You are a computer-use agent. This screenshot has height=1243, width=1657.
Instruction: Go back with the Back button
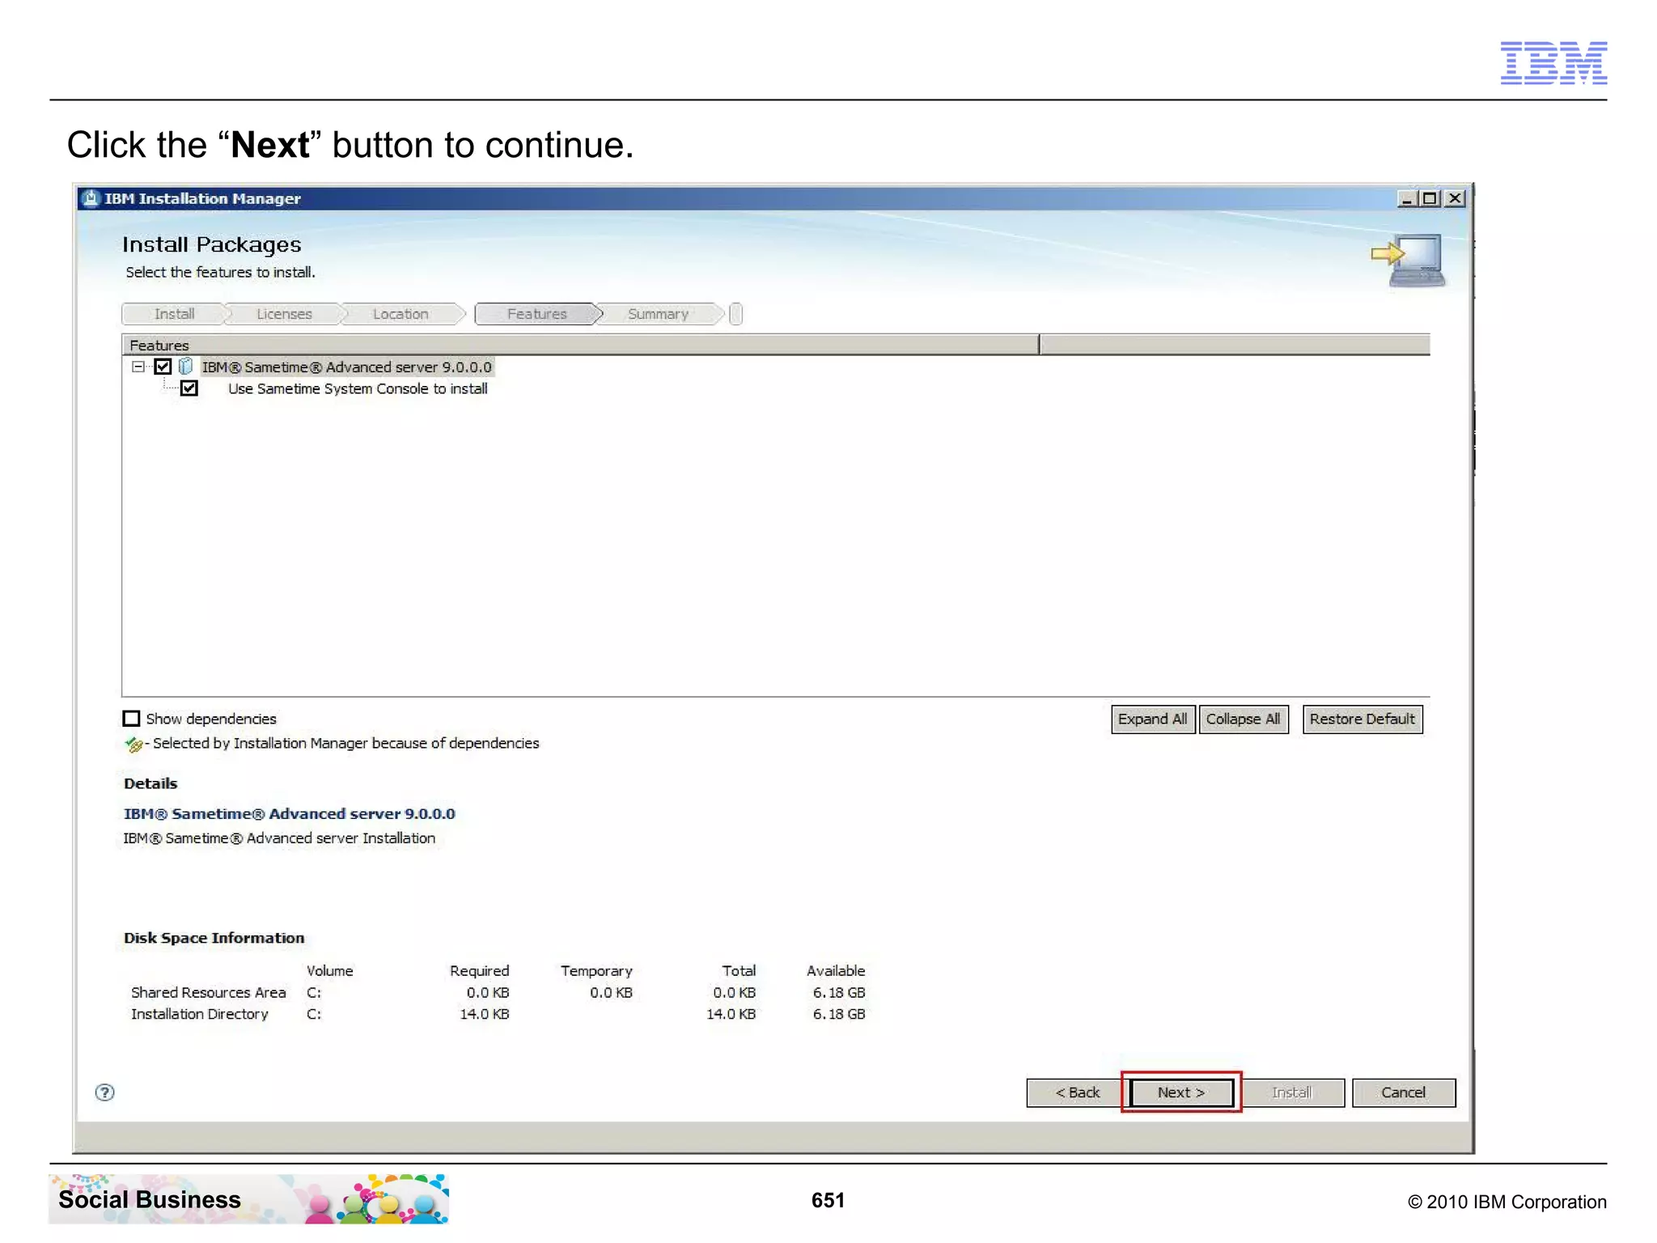coord(1077,1092)
